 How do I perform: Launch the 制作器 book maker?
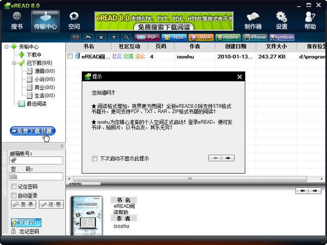click(x=253, y=21)
